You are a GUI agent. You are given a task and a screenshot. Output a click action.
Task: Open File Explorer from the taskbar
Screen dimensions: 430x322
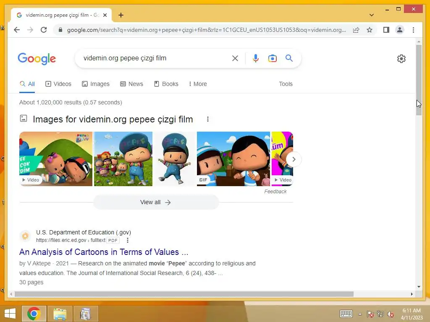[x=60, y=314]
